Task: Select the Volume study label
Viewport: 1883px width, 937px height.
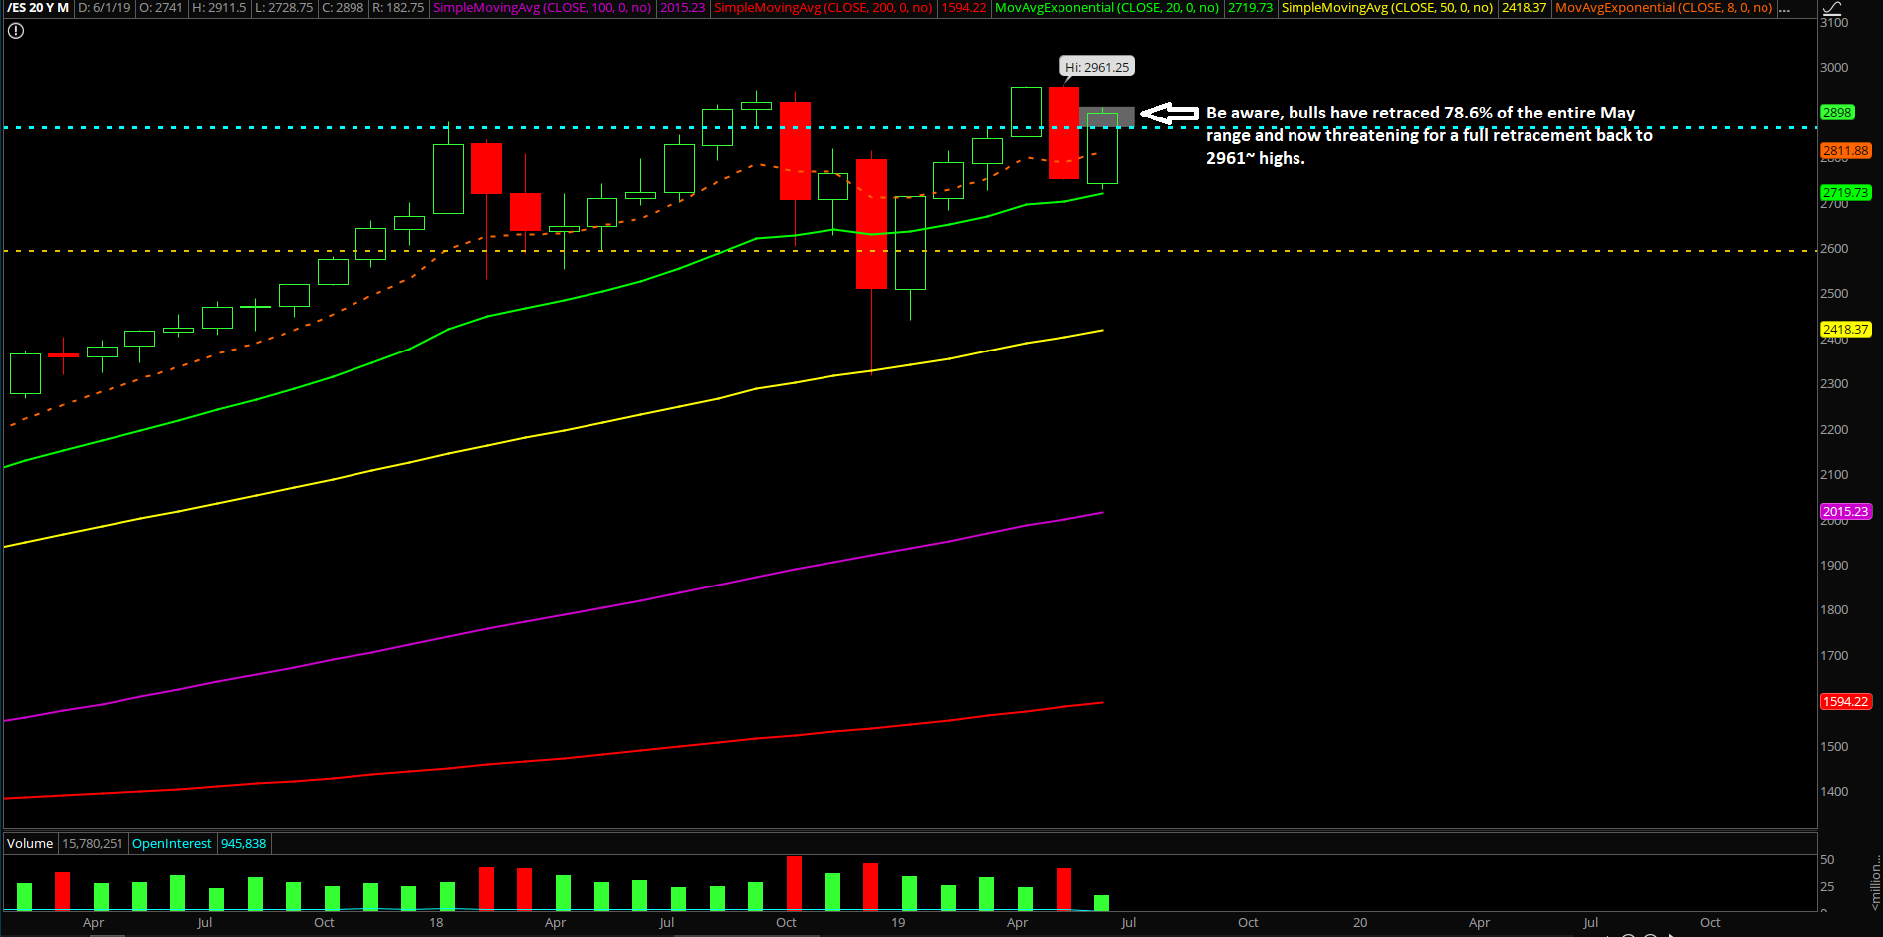Action: coord(30,844)
